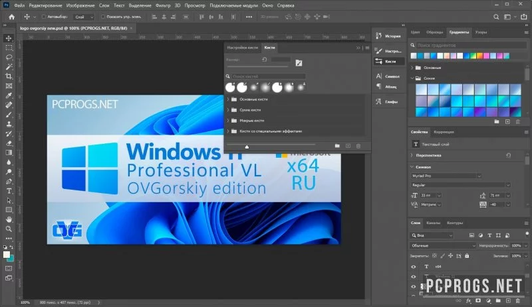
Task: Delete layer using the Layers panel trash icon
Action: [518, 300]
